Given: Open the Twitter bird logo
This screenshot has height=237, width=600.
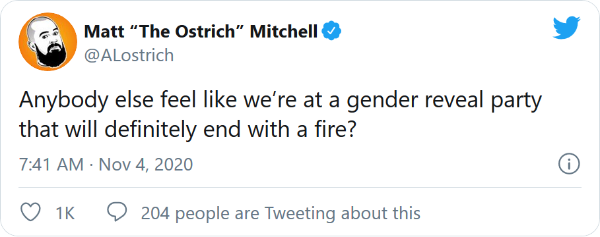Looking at the screenshot, I should (x=567, y=28).
